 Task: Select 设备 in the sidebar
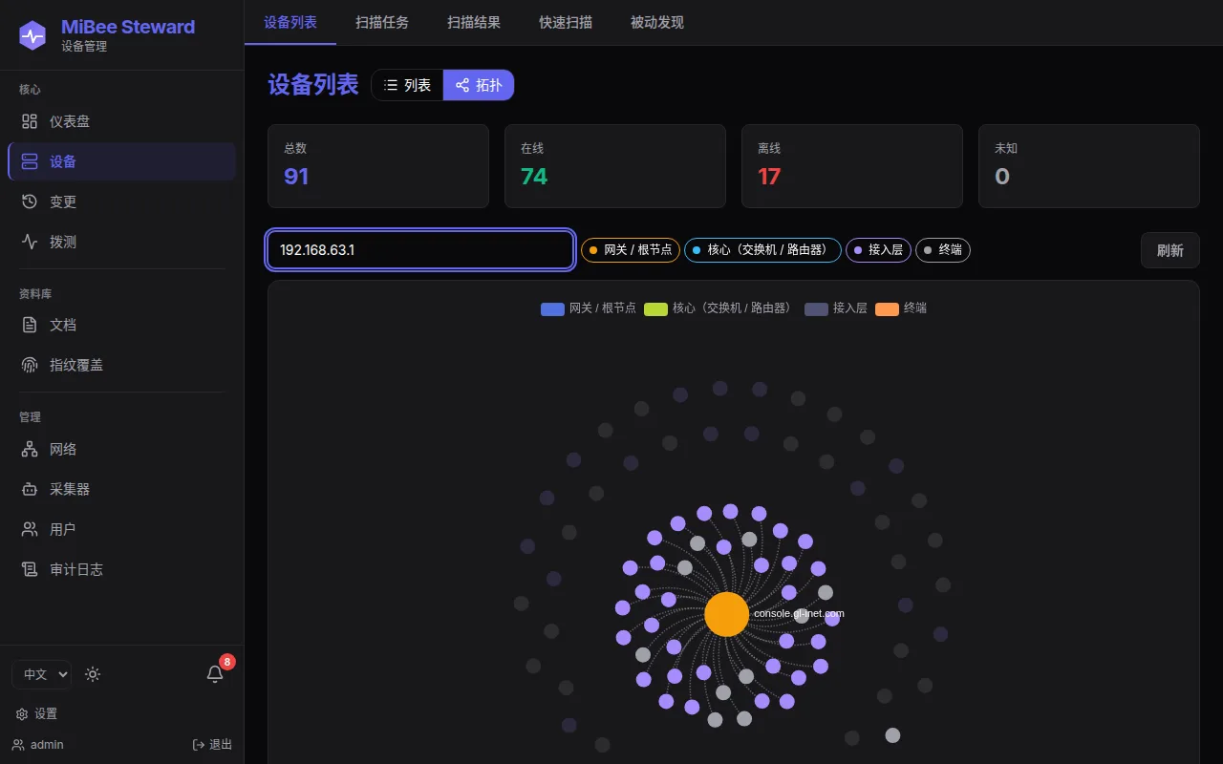point(121,161)
